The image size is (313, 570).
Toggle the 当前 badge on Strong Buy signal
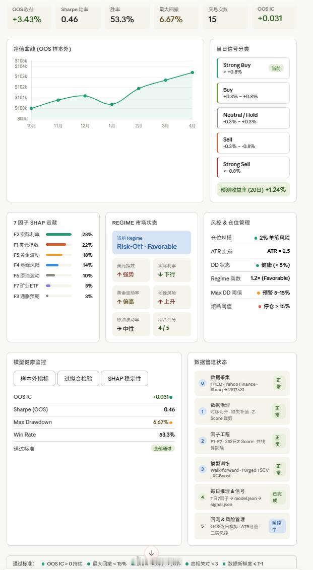[x=276, y=67]
